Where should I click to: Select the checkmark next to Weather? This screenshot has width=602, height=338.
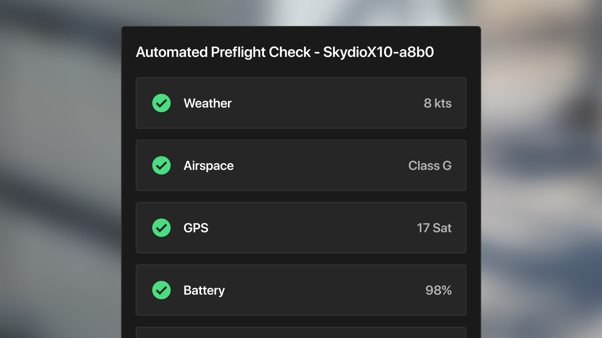click(x=161, y=103)
